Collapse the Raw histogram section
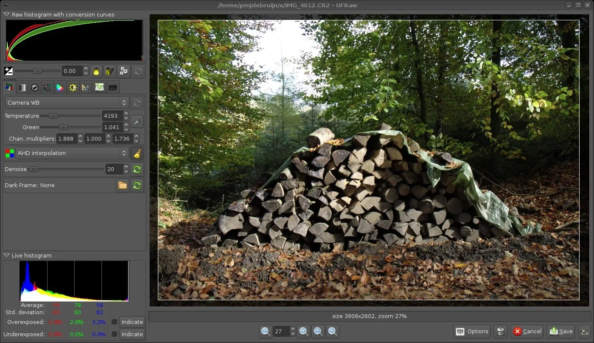The height and width of the screenshot is (343, 594). 7,14
